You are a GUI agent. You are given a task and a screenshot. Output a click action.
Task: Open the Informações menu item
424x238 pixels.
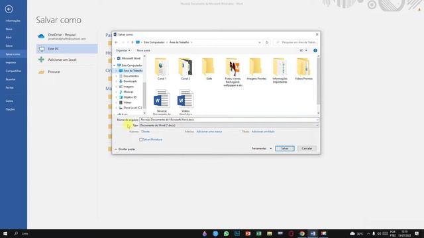point(13,20)
